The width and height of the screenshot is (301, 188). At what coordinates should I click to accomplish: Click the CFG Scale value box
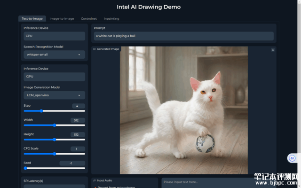point(78,149)
